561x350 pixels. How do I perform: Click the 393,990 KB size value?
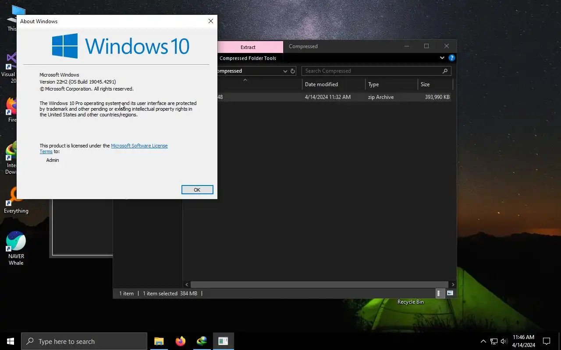click(x=437, y=97)
